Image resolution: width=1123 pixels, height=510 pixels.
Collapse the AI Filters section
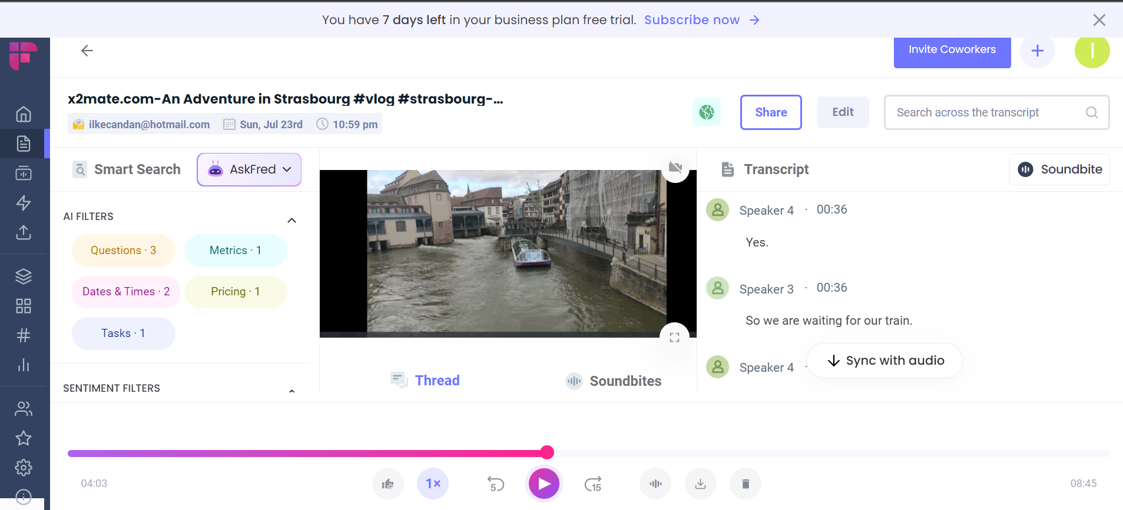(x=291, y=221)
